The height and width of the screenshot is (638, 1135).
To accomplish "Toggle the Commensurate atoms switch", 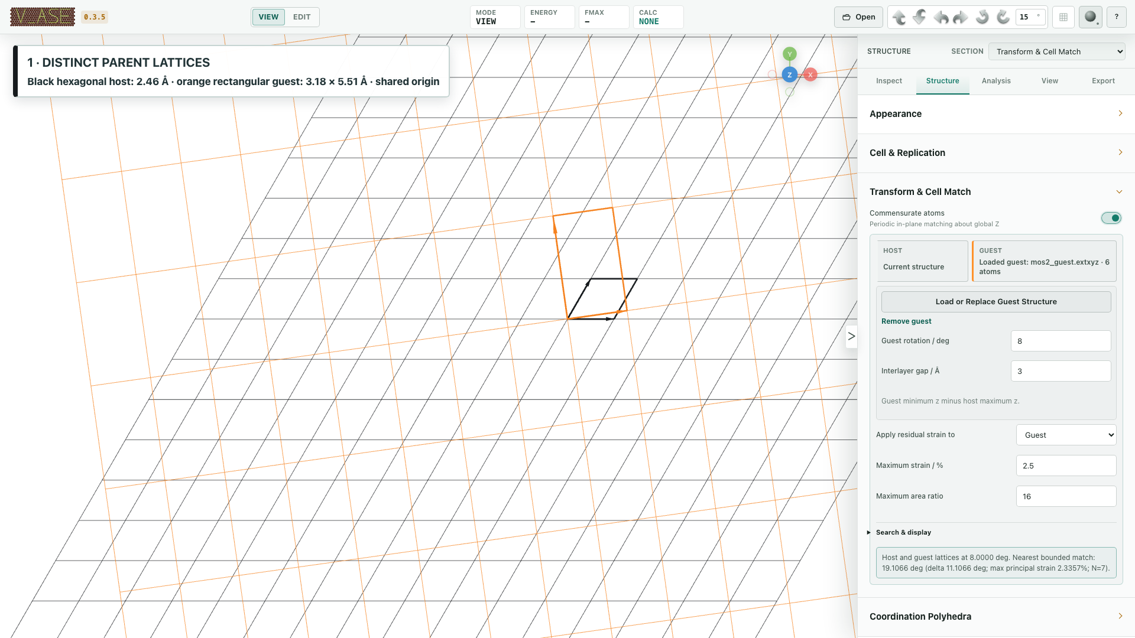I will (x=1111, y=218).
